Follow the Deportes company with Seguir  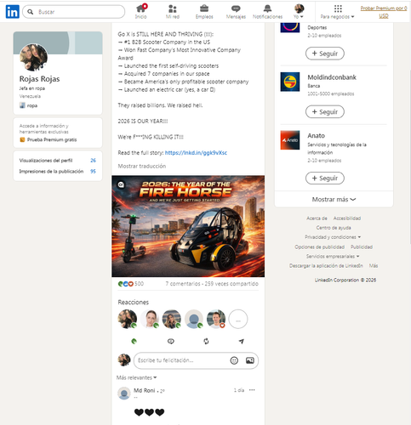[325, 54]
